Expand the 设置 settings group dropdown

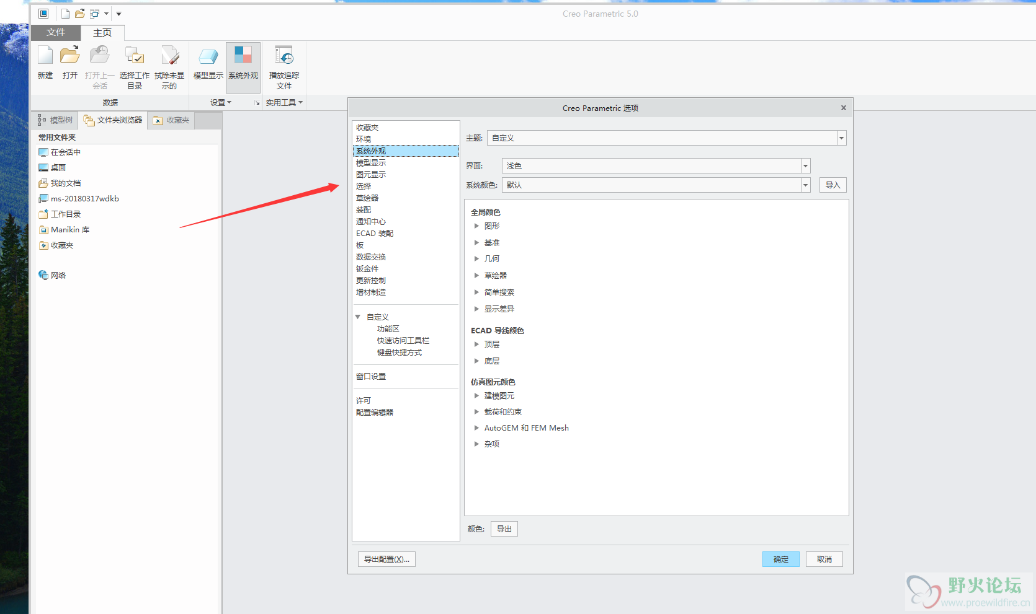pyautogui.click(x=221, y=103)
